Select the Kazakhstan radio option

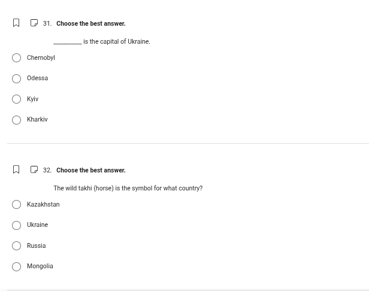(x=17, y=205)
